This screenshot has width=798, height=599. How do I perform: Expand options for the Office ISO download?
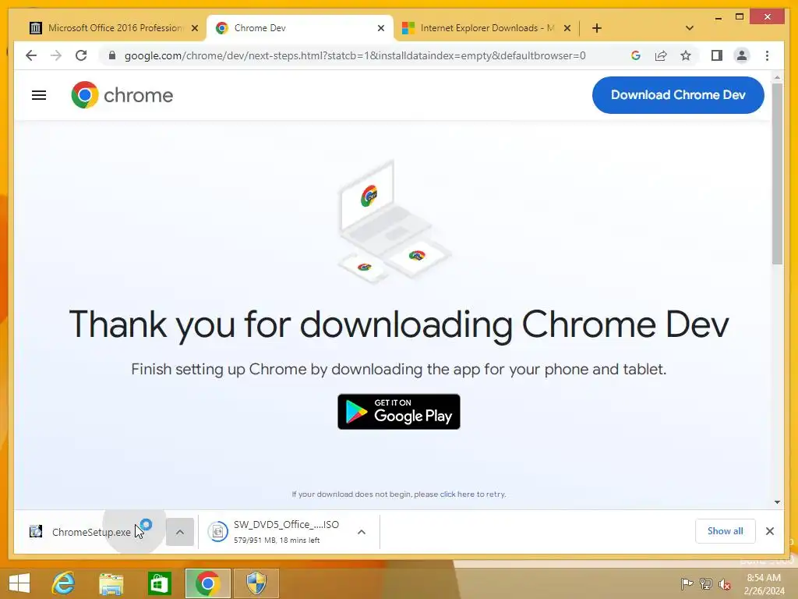click(362, 532)
